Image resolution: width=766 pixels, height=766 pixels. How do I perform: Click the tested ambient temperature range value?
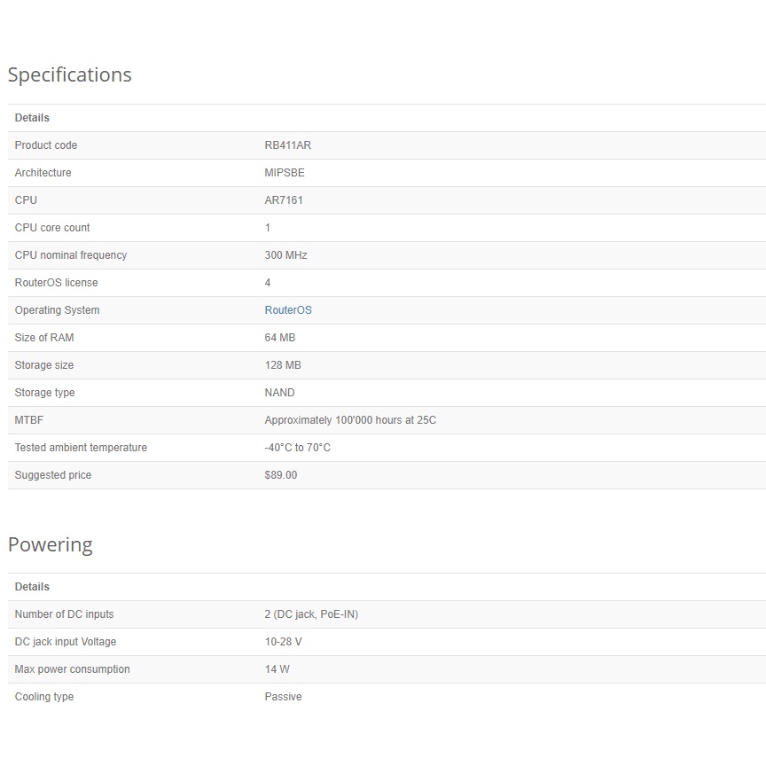click(297, 448)
